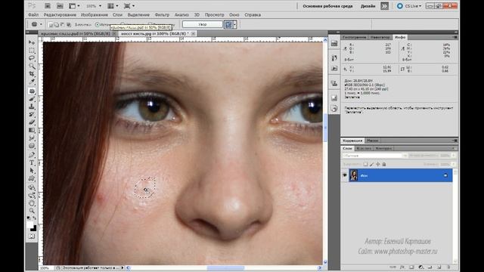This screenshot has width=484, height=272.
Task: Select the Clone Stamp tool
Action: pos(32,107)
